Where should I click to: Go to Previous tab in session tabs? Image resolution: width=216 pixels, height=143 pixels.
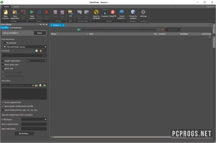pos(79,14)
